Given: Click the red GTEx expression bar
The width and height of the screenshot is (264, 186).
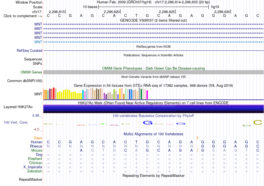Looking at the screenshot, I should pyautogui.click(x=54, y=93).
